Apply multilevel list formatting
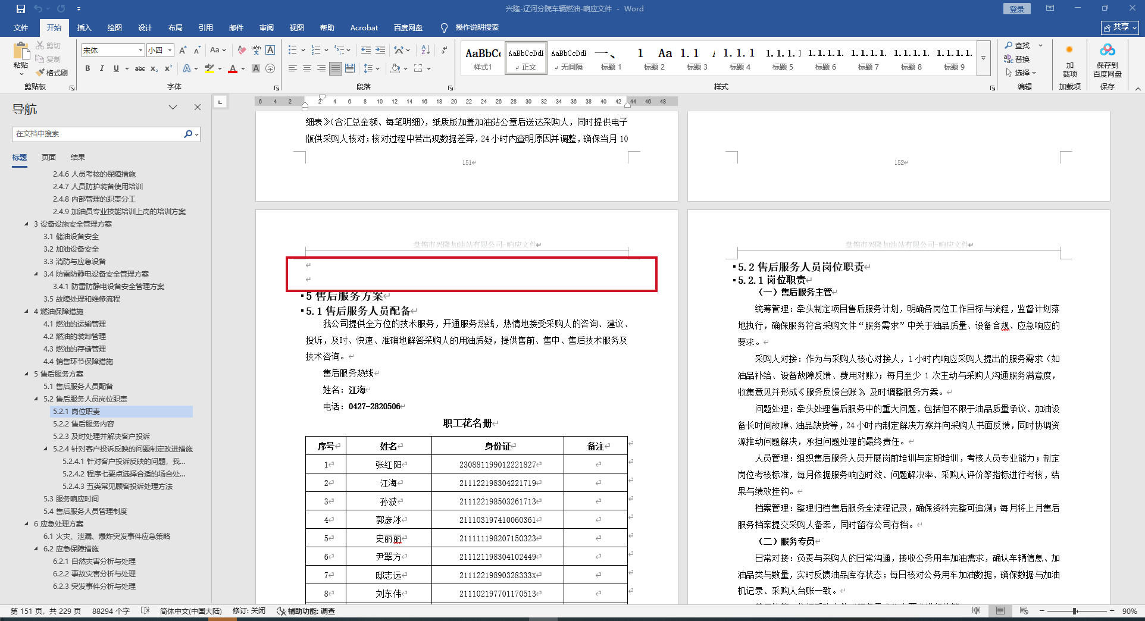Viewport: 1145px width, 621px height. coord(339,51)
